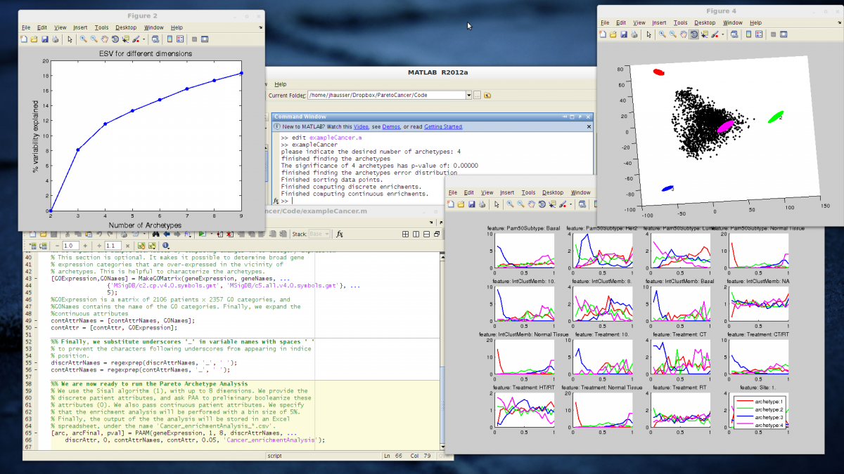Click the Insert Legend icon in Figure 2
This screenshot has width=844, height=474.
pyautogui.click(x=180, y=39)
